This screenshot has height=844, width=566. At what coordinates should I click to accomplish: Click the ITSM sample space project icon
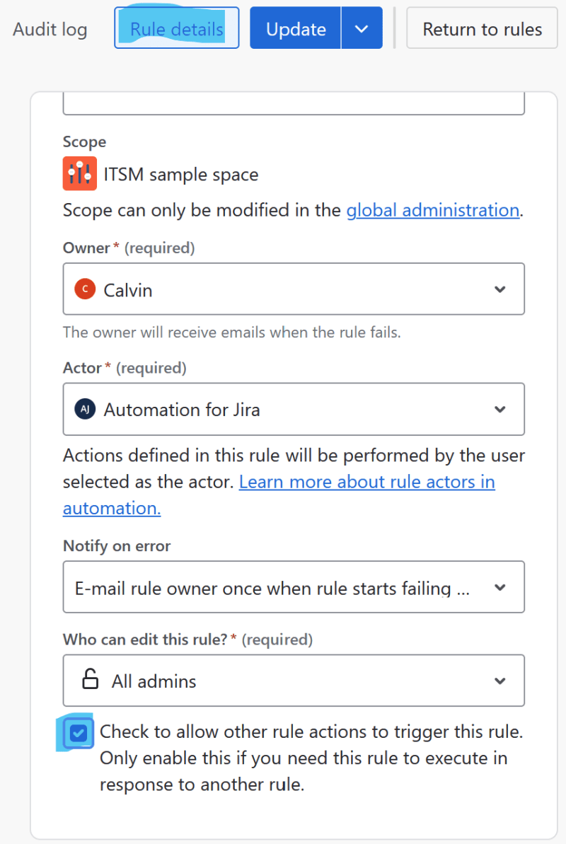(x=79, y=173)
